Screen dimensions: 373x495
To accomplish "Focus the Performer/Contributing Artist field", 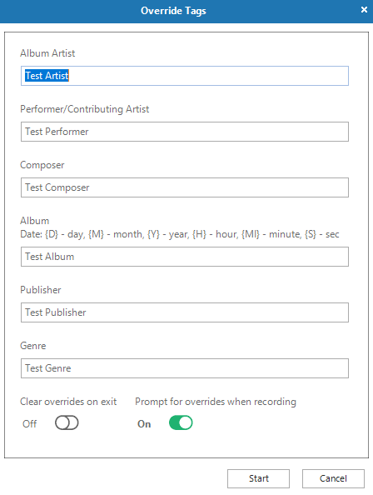I will coord(185,132).
